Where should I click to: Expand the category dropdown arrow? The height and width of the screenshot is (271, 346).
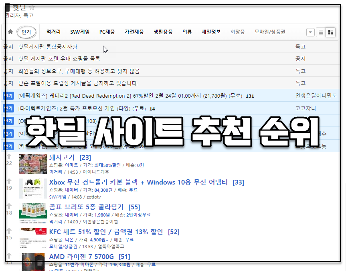[x=310, y=32]
